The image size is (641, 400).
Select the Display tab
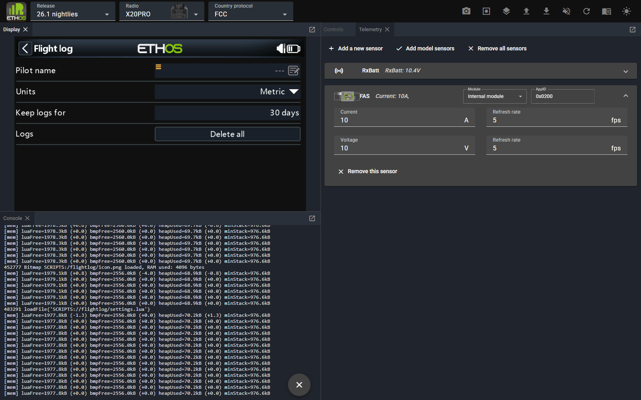[x=12, y=30]
